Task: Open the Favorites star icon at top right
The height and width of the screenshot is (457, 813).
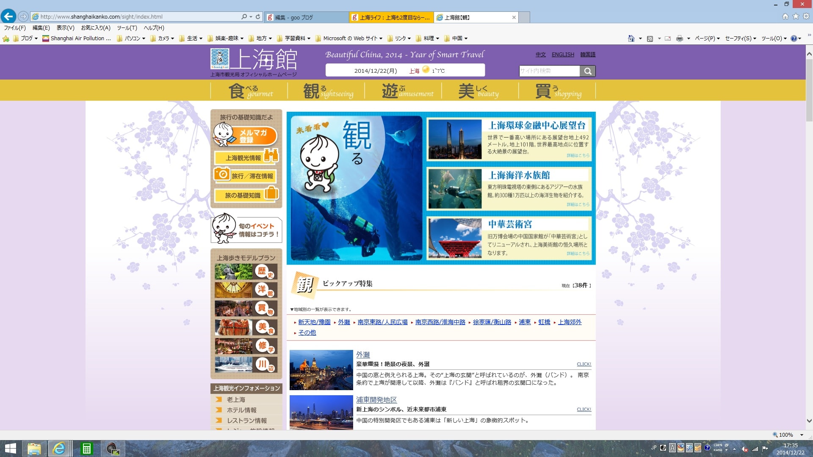Action: point(796,17)
